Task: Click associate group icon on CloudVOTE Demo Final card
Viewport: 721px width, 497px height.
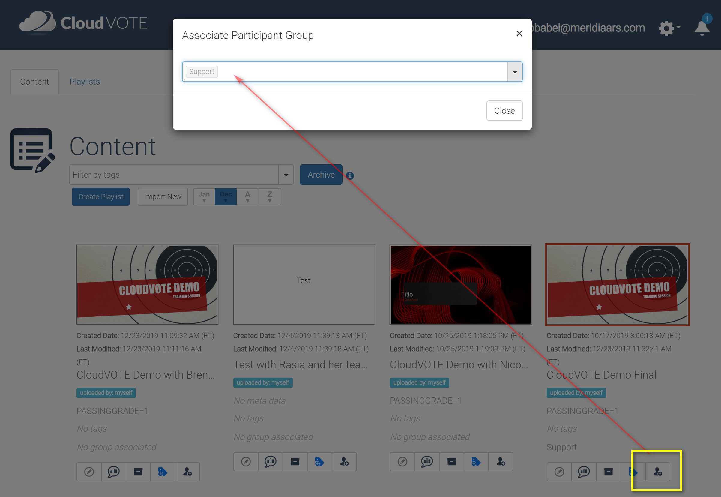Action: tap(657, 472)
